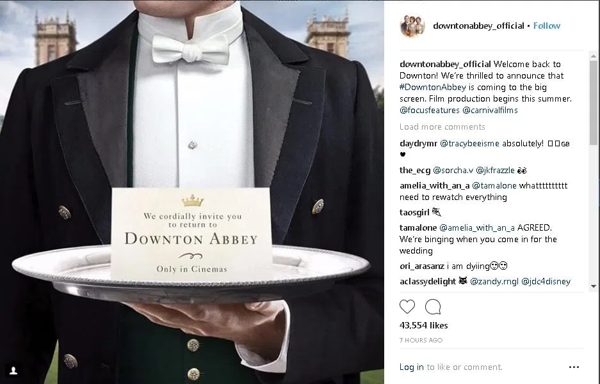600x384 pixels.
Task: Click the Downton Abbey invitation photo
Action: [191, 192]
